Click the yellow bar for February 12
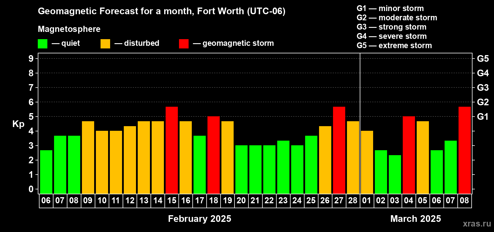The image size is (494, 232). point(130,160)
